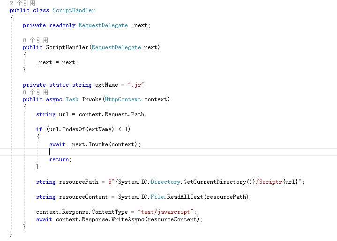
Task: Click the File class name
Action: (157, 197)
